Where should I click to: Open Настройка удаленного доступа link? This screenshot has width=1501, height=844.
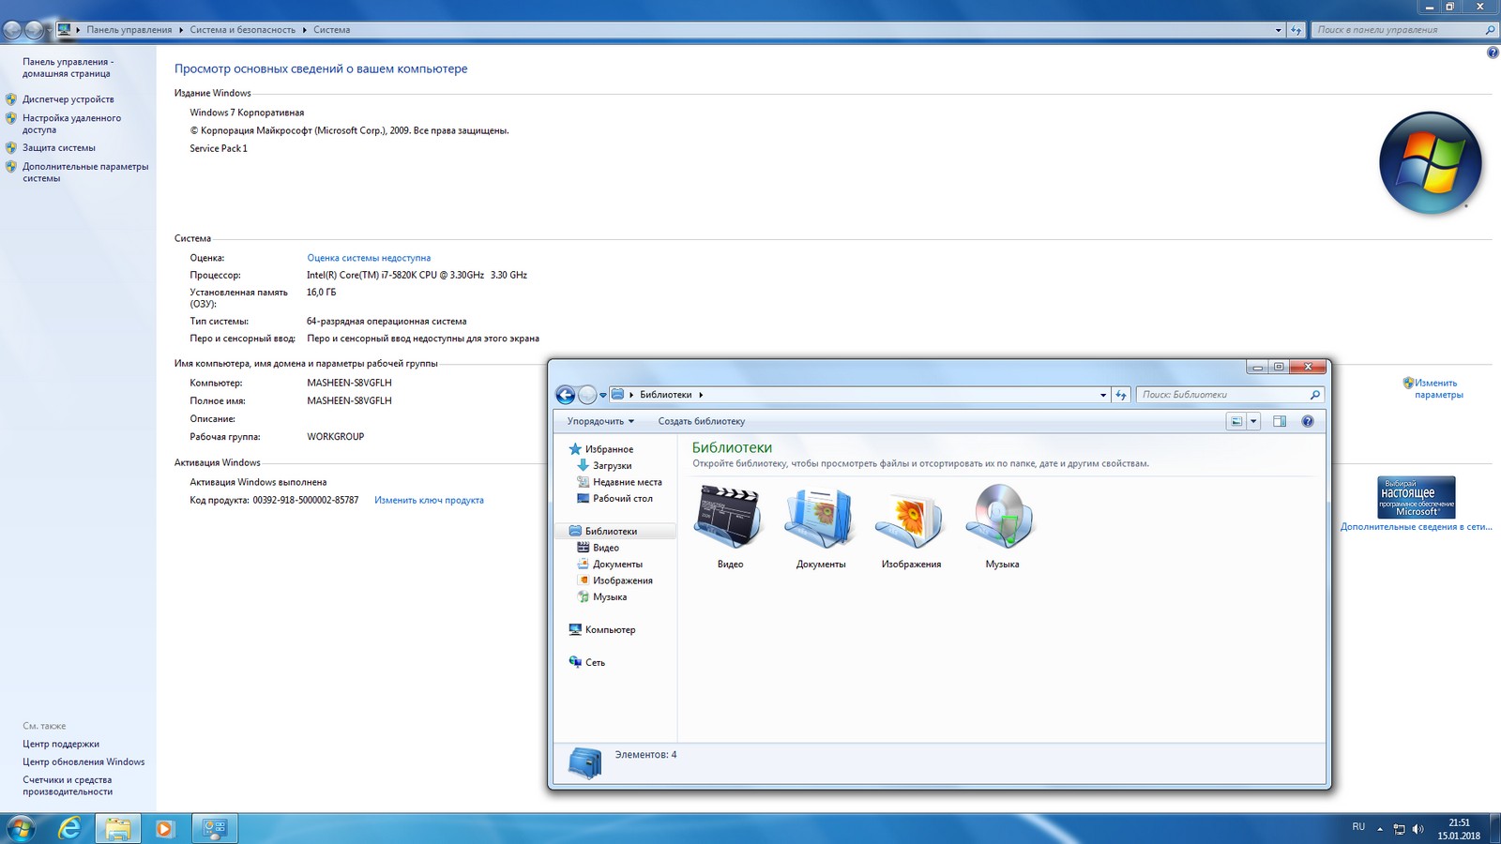coord(72,124)
